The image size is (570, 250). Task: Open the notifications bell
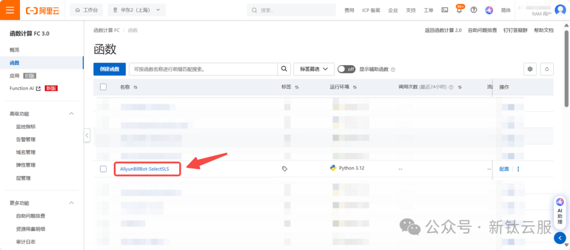point(459,11)
